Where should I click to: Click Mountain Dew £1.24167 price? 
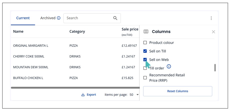point(128,67)
